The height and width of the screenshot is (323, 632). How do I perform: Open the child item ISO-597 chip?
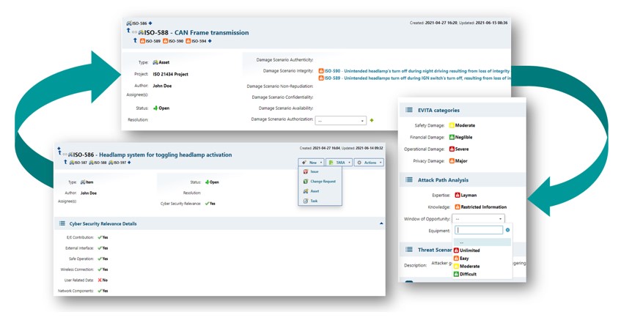point(117,163)
